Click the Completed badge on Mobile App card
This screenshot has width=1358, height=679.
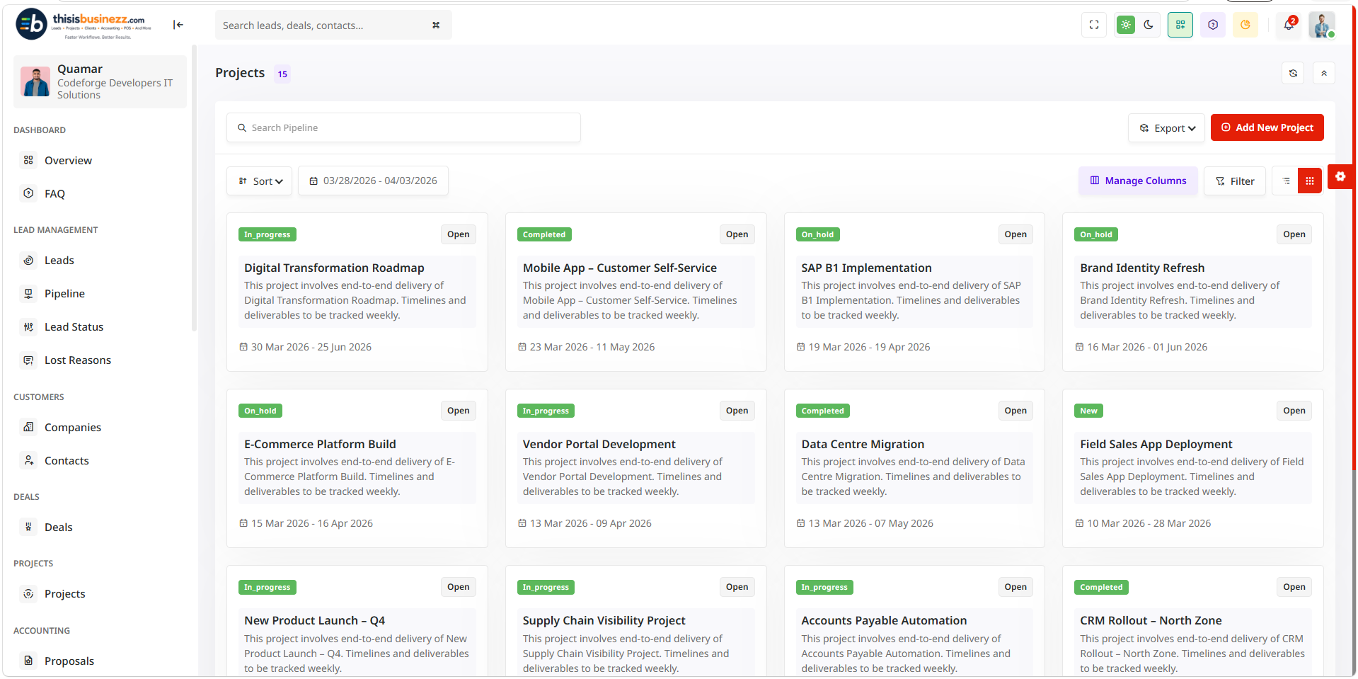click(544, 234)
